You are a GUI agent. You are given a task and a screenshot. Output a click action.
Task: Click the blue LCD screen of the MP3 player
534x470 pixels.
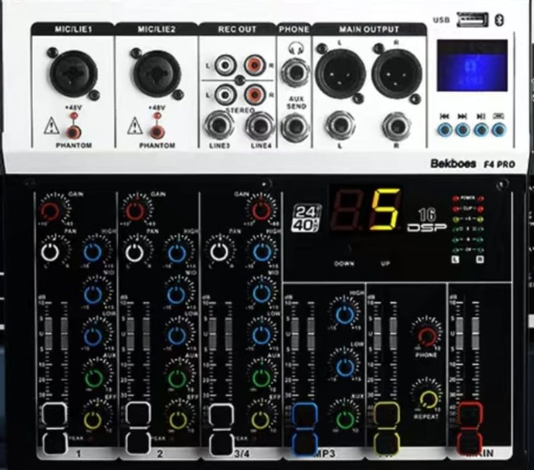coord(472,65)
